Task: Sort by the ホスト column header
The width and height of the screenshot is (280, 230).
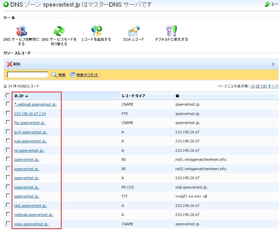Action: (19, 96)
